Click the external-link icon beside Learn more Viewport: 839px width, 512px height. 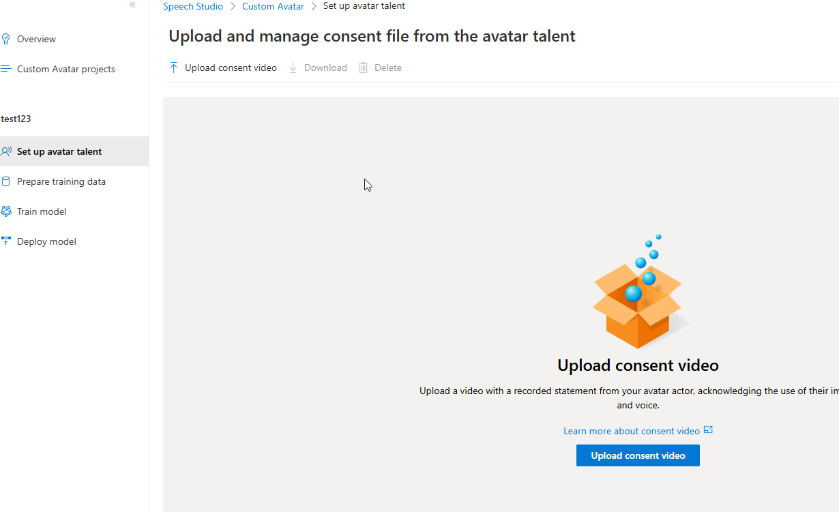click(x=708, y=430)
